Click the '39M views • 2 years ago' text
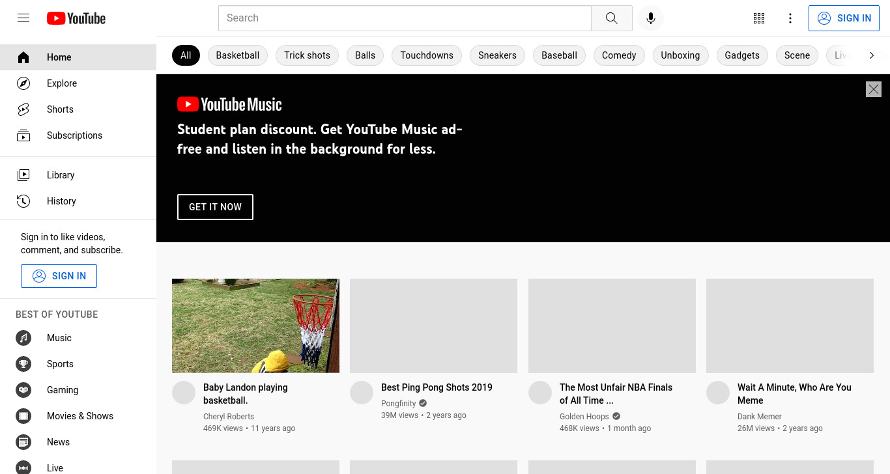Screen dimensions: 890x474 (x=423, y=415)
